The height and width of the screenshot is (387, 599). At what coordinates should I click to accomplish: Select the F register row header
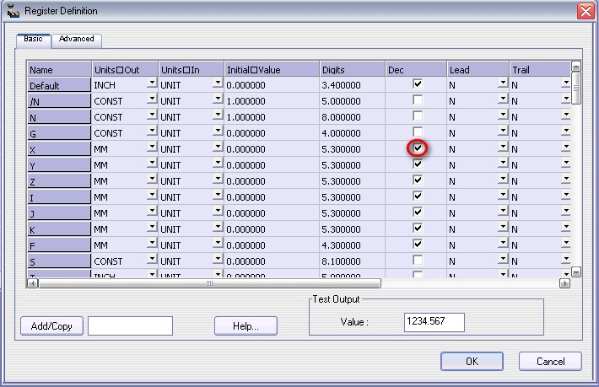click(x=59, y=245)
